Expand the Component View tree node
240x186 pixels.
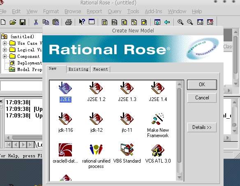(x=5, y=56)
